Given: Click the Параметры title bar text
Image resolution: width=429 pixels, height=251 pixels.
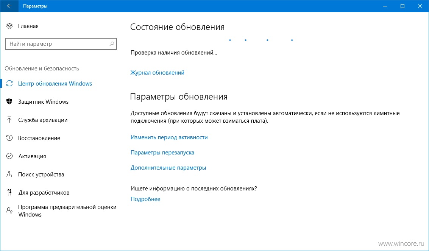Looking at the screenshot, I should 35,6.
